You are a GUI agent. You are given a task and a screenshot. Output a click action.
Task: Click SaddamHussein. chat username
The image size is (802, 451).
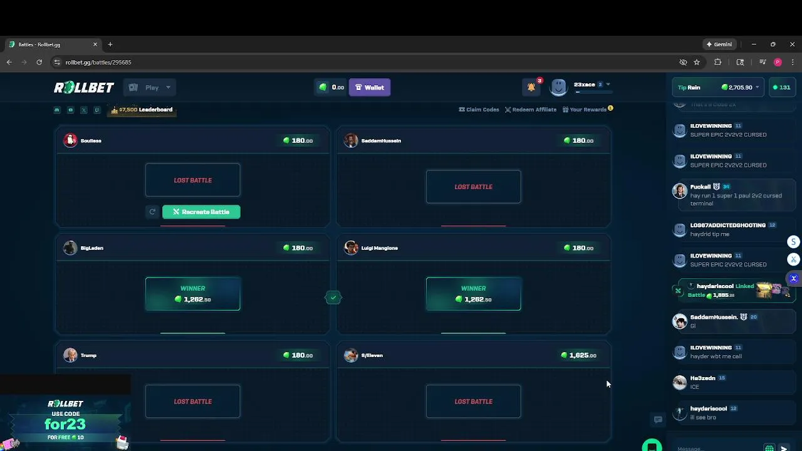714,318
